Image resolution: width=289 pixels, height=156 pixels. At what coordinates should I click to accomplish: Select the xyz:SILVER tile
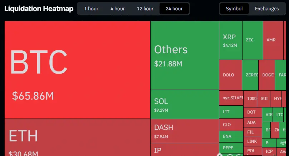[x=231, y=98]
